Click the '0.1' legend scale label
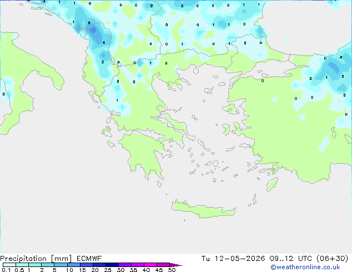The width and height of the screenshot is (352, 272). click(x=6, y=270)
